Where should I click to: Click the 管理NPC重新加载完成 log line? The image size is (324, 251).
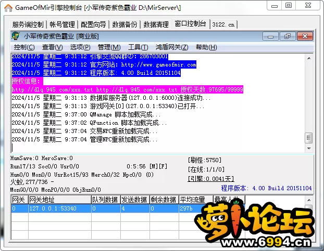[84, 139]
